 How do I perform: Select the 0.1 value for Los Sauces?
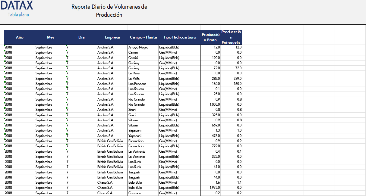pyautogui.click(x=217, y=89)
